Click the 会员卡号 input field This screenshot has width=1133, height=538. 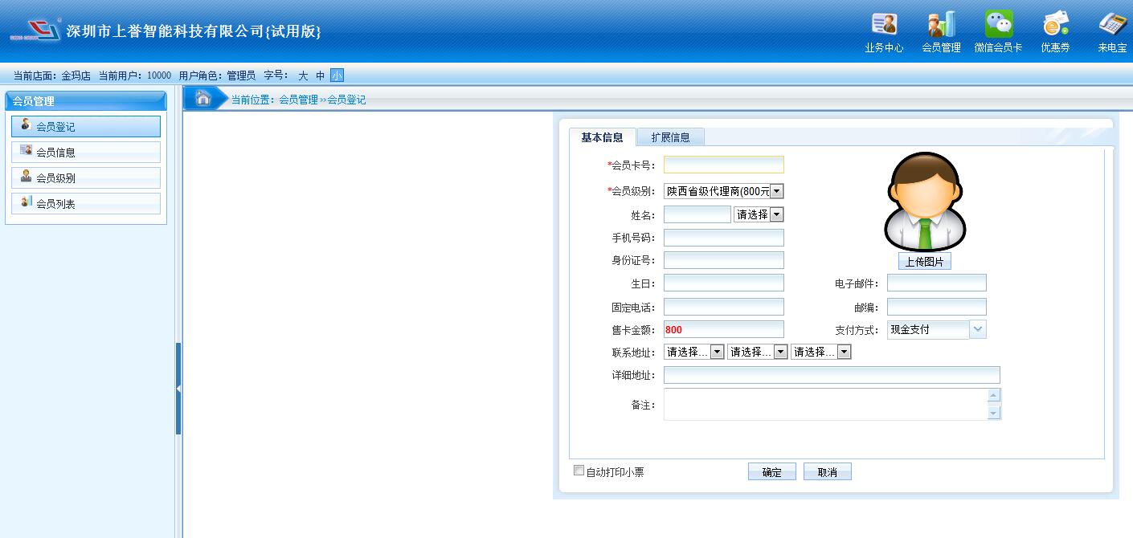[x=723, y=165]
